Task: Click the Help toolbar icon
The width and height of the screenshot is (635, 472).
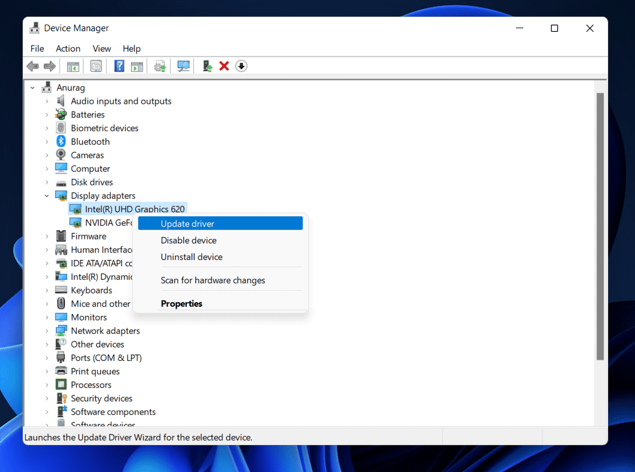Action: pyautogui.click(x=118, y=66)
